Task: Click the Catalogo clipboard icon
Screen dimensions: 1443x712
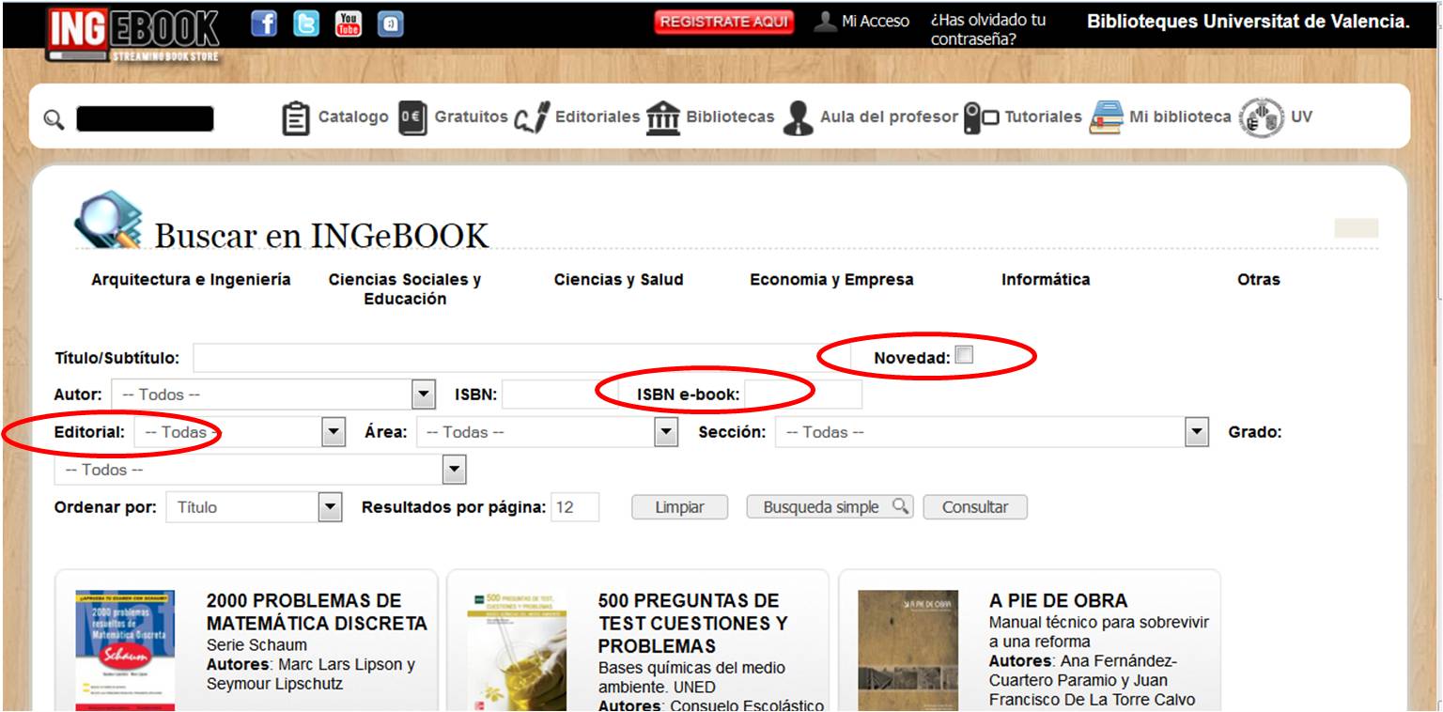Action: tap(296, 118)
